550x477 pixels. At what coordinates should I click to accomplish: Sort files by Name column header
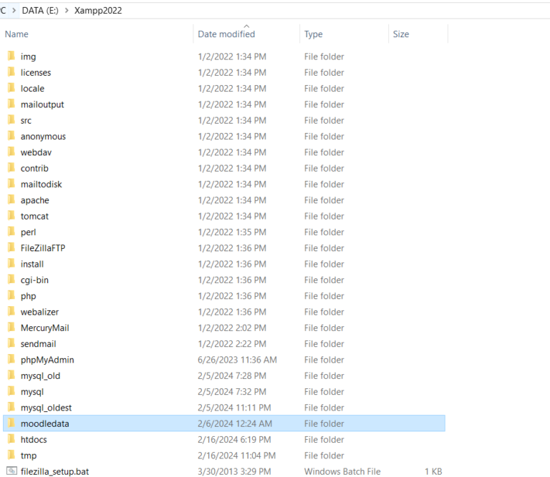click(16, 34)
